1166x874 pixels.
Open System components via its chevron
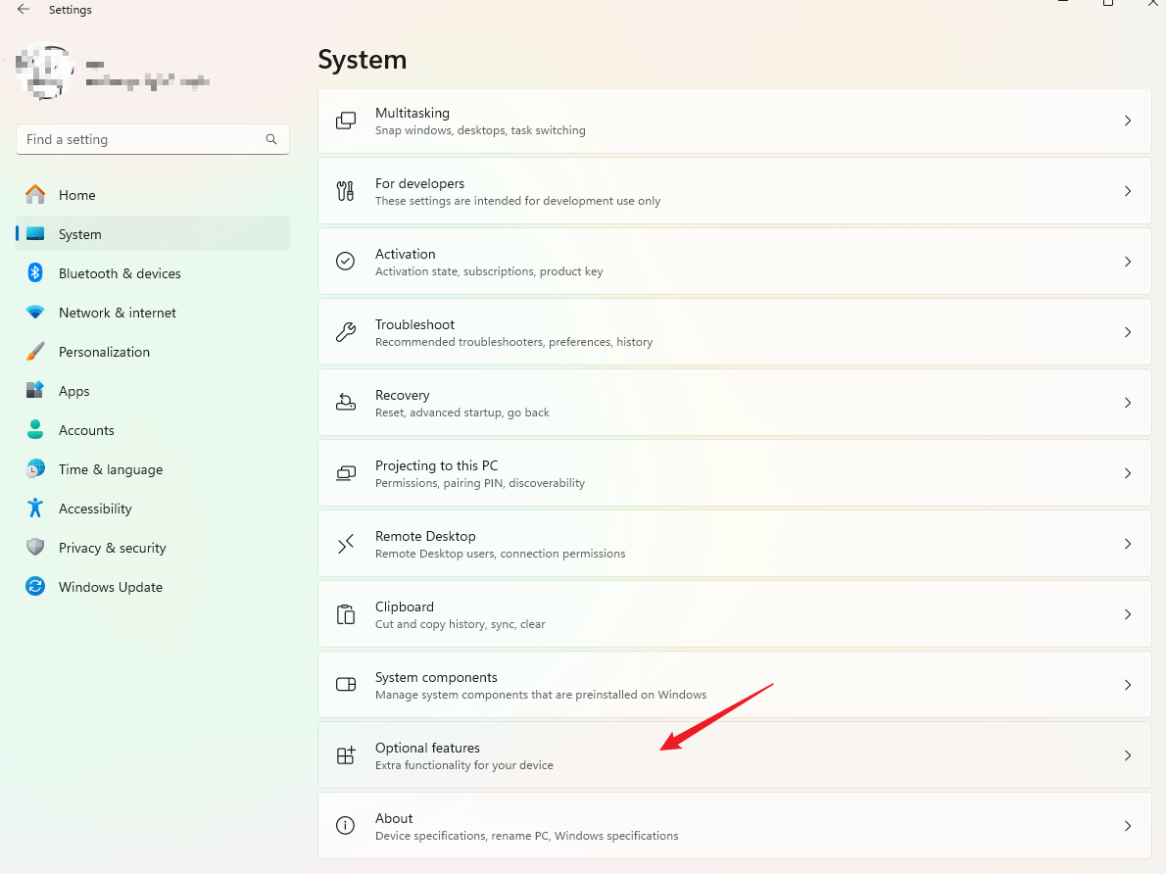pyautogui.click(x=1128, y=684)
